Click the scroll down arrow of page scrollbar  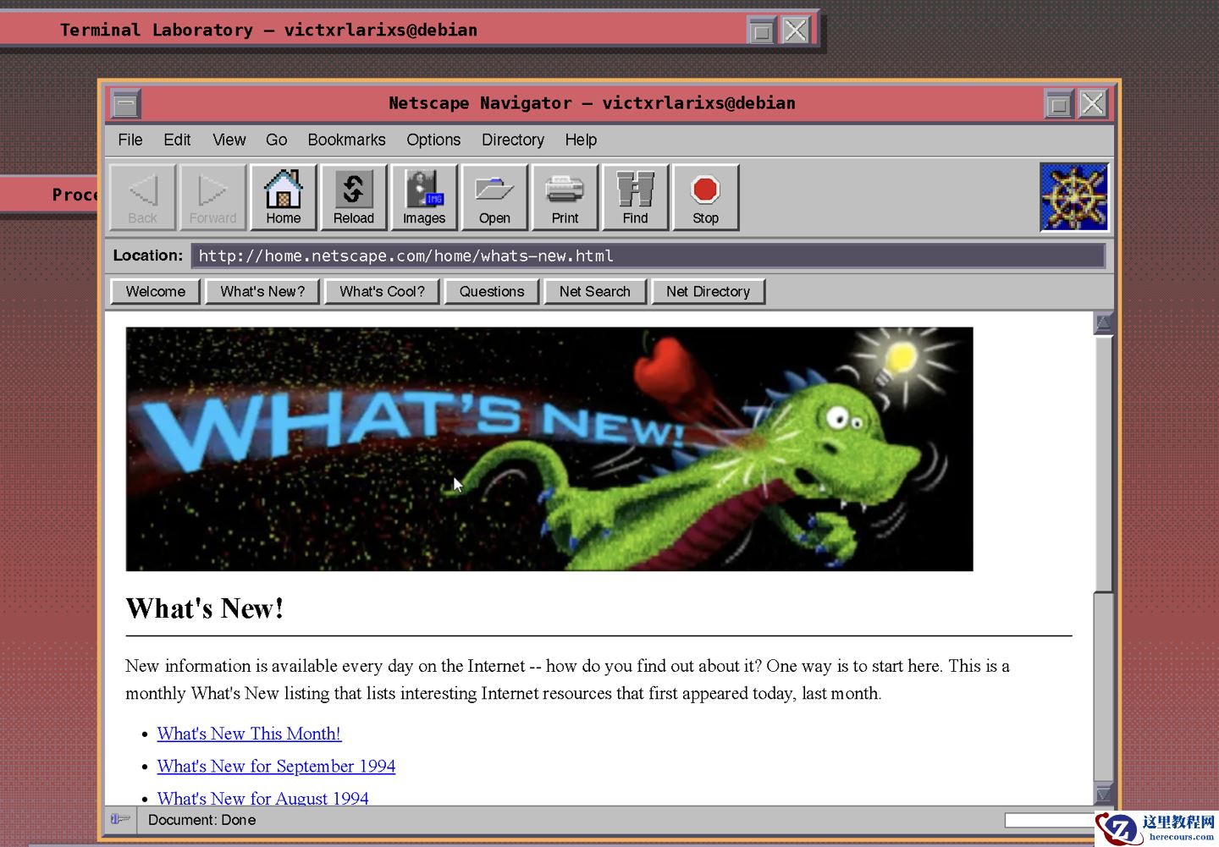[1103, 794]
